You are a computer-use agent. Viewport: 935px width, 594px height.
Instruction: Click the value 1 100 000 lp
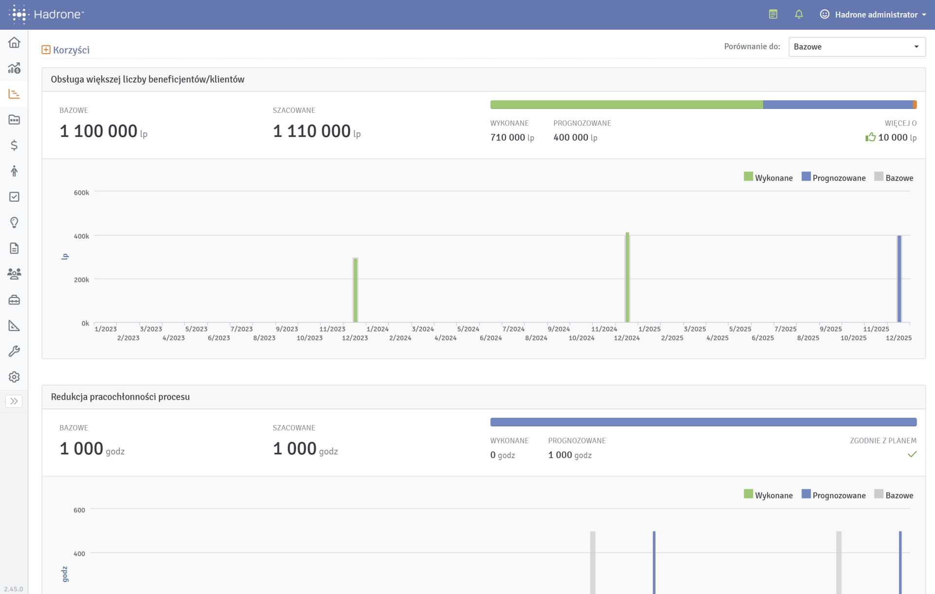pos(103,131)
